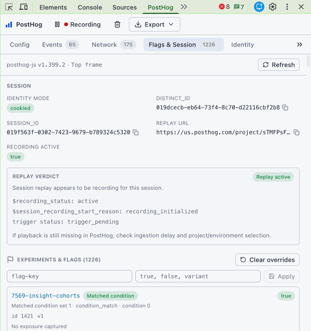Click the Clear overrides button
Screen dimensions: 311x331
pyautogui.click(x=267, y=260)
